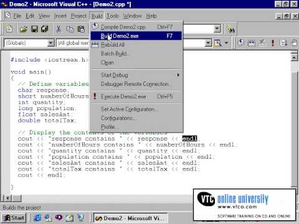Viewport: 299px width, 224px height.
Task: Click the 'long population' declaration line
Action: click(x=47, y=108)
